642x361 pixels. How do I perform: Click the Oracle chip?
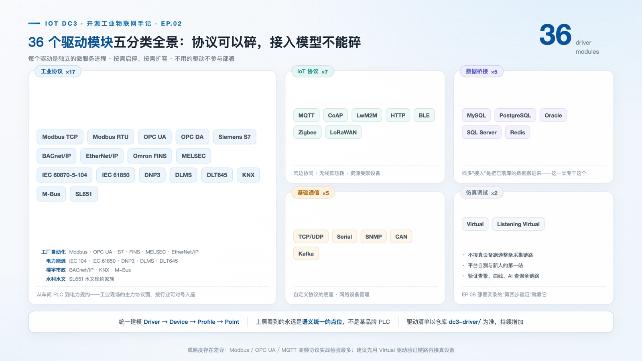click(x=553, y=116)
